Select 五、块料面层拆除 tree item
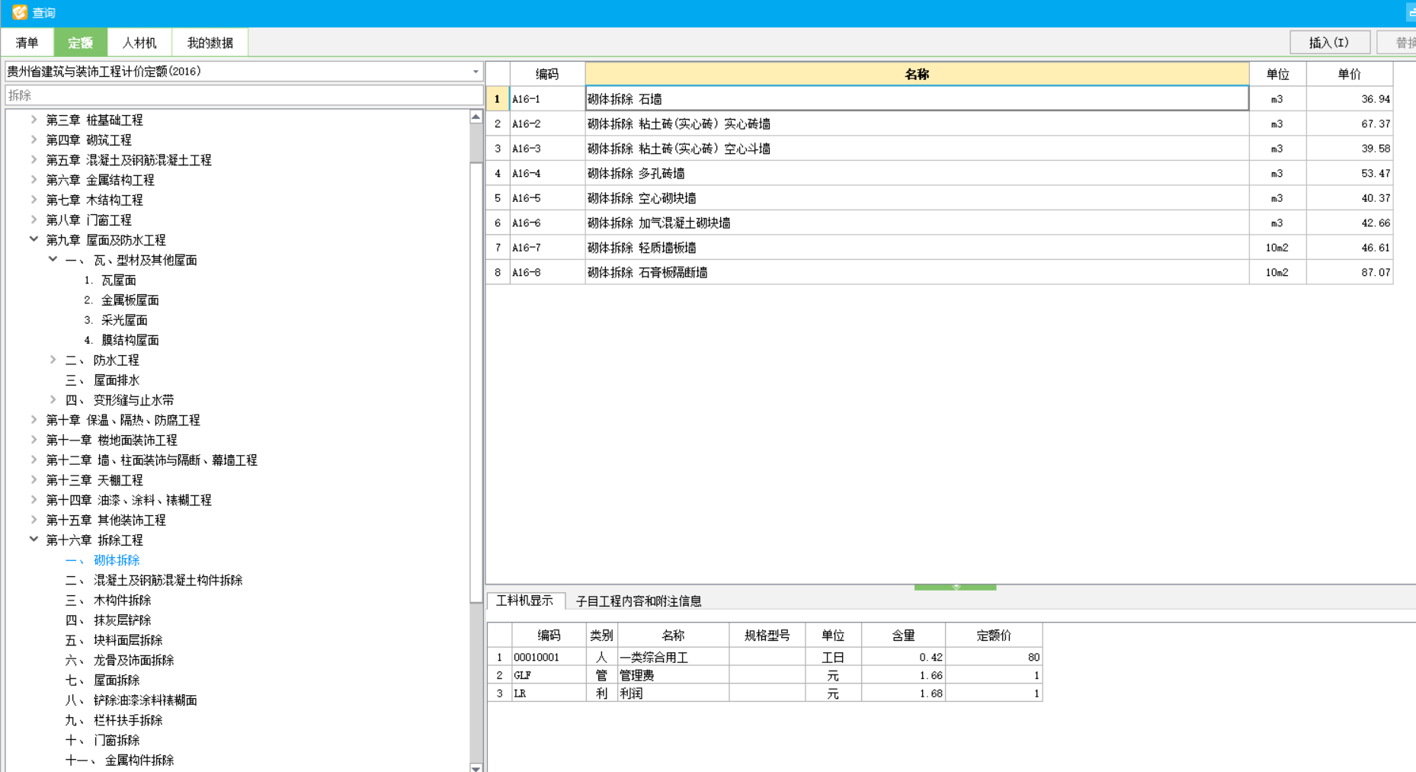 click(x=114, y=640)
